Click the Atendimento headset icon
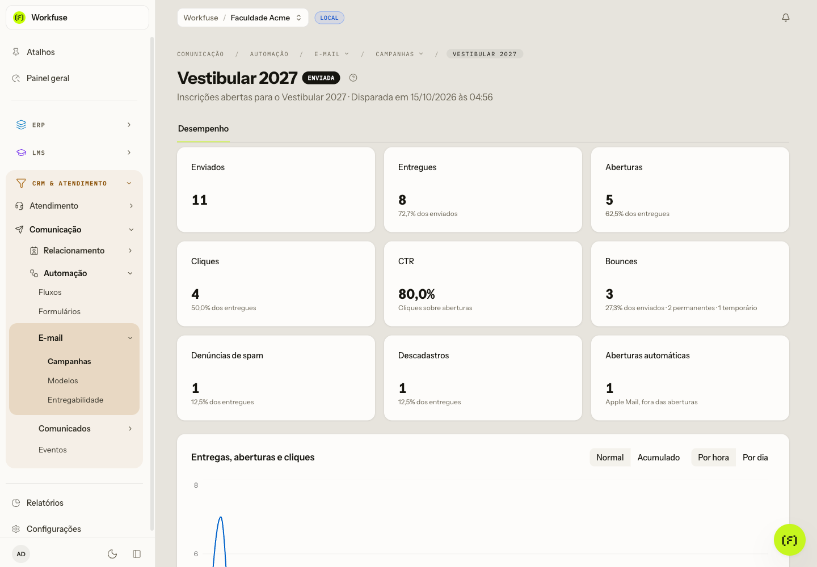 tap(19, 206)
